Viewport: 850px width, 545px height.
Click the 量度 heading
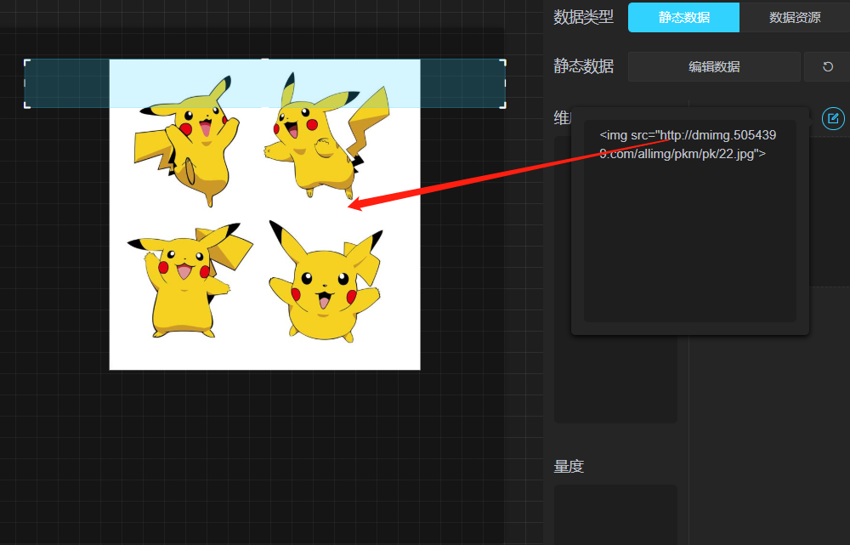tap(569, 467)
